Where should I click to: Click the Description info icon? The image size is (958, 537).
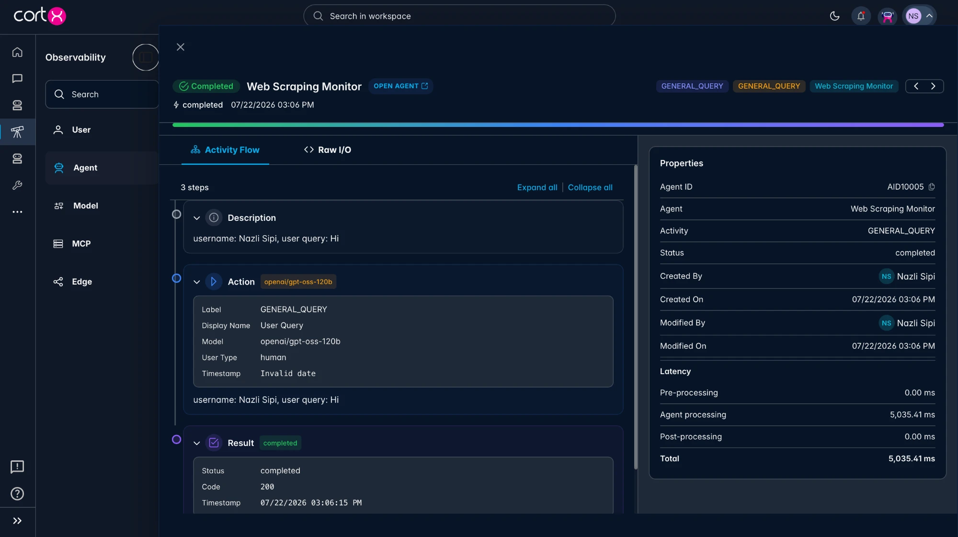[x=214, y=217]
